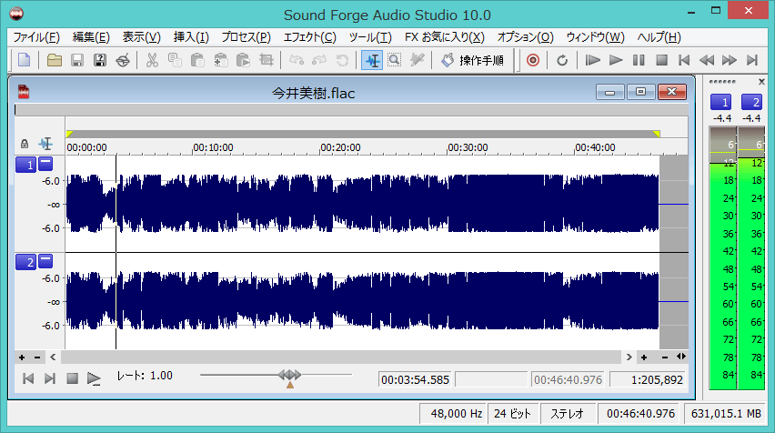Go to End in main toolbar

tap(752, 60)
